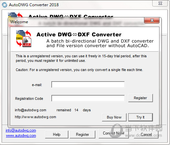Click the AutoDWG Converter title bar icon
The width and height of the screenshot is (170, 145).
pyautogui.click(x=5, y=5)
